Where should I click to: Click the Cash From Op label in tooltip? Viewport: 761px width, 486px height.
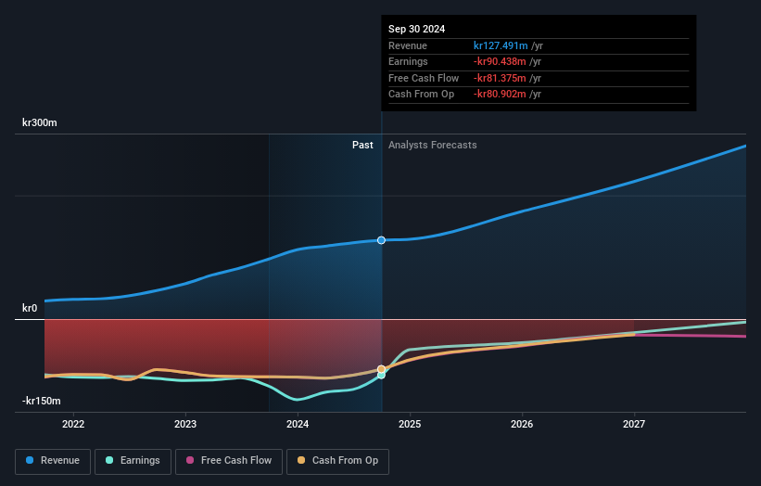(421, 95)
